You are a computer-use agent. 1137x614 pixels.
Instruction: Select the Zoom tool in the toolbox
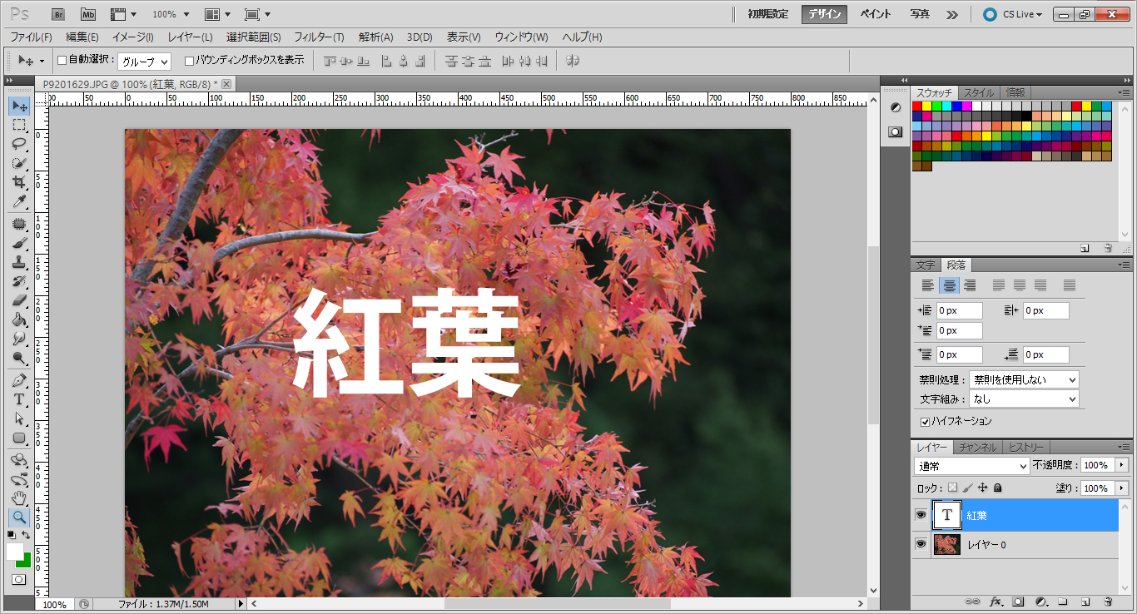(19, 517)
